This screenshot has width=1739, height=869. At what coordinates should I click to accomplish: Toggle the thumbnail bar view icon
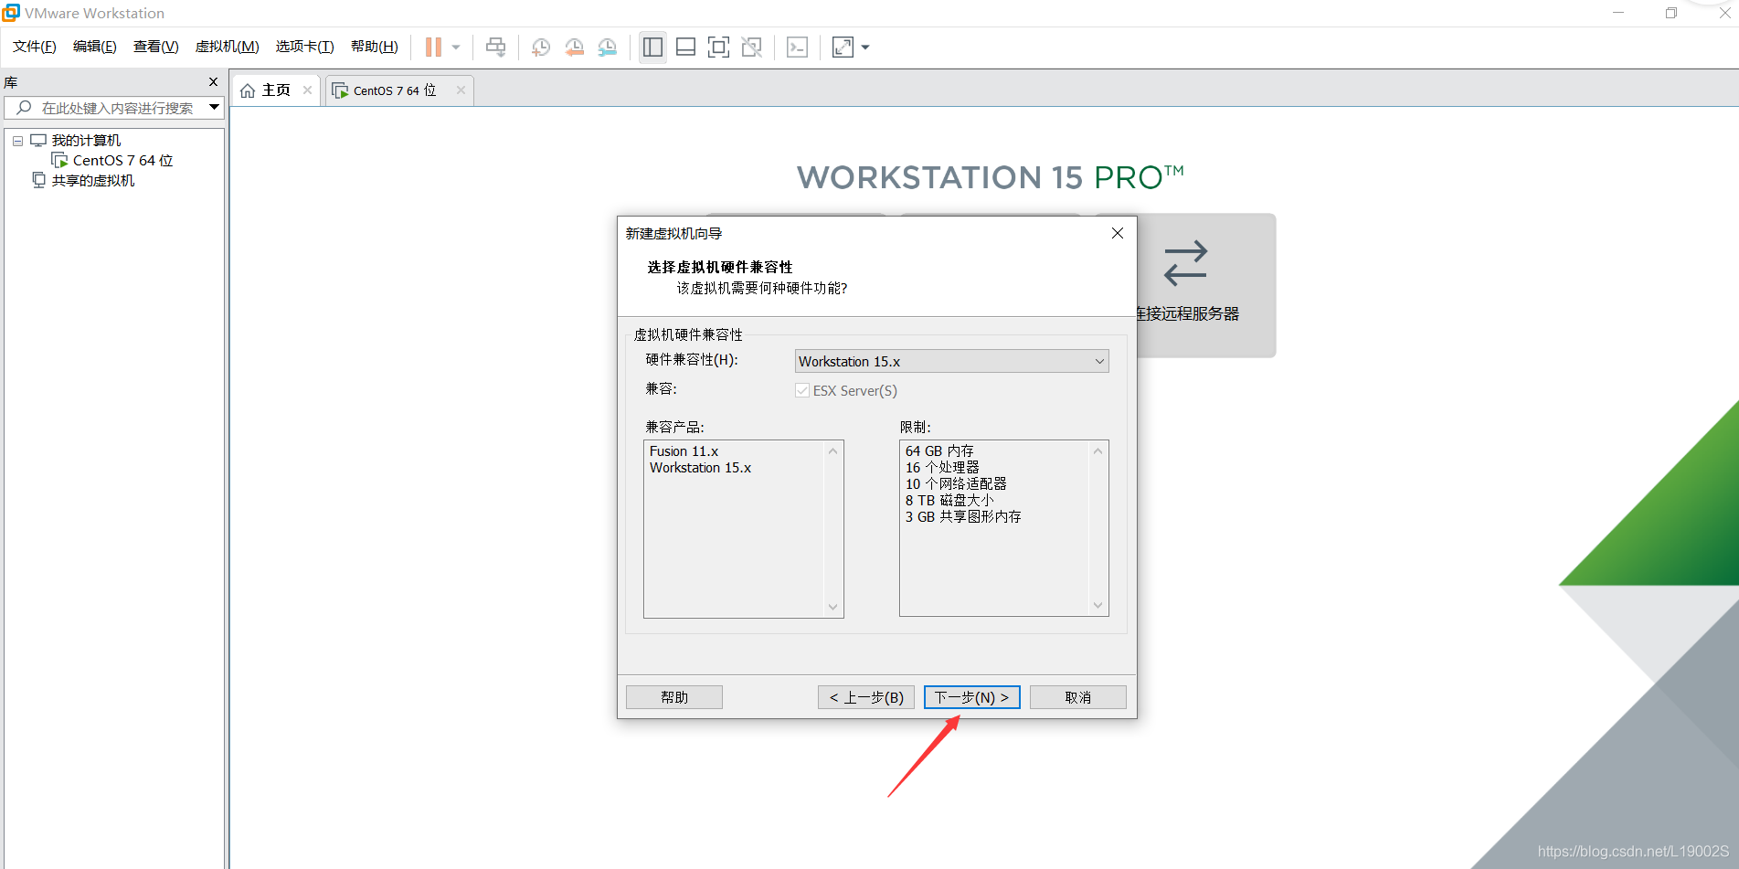coord(685,47)
